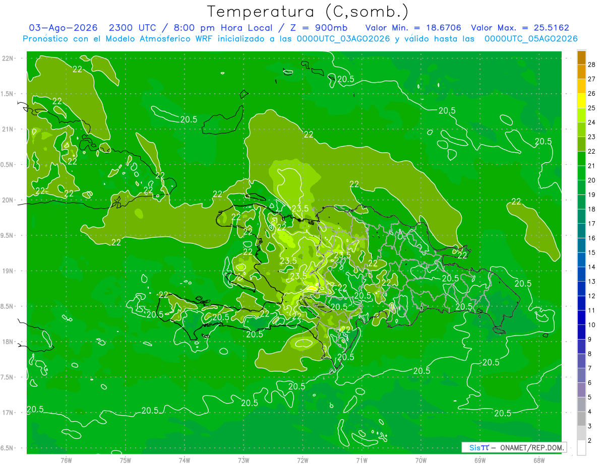605x467 pixels.
Task: Click legend value '27'
Action: [x=592, y=79]
